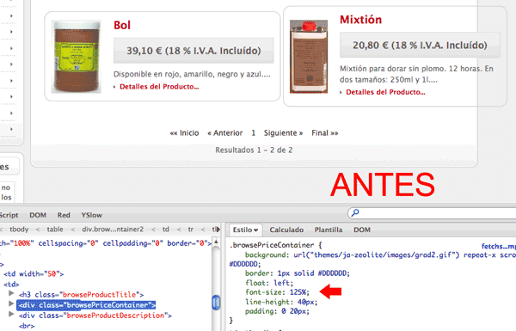Click the .browsePriceContainer CSS selector
The width and height of the screenshot is (516, 331).
(272, 245)
